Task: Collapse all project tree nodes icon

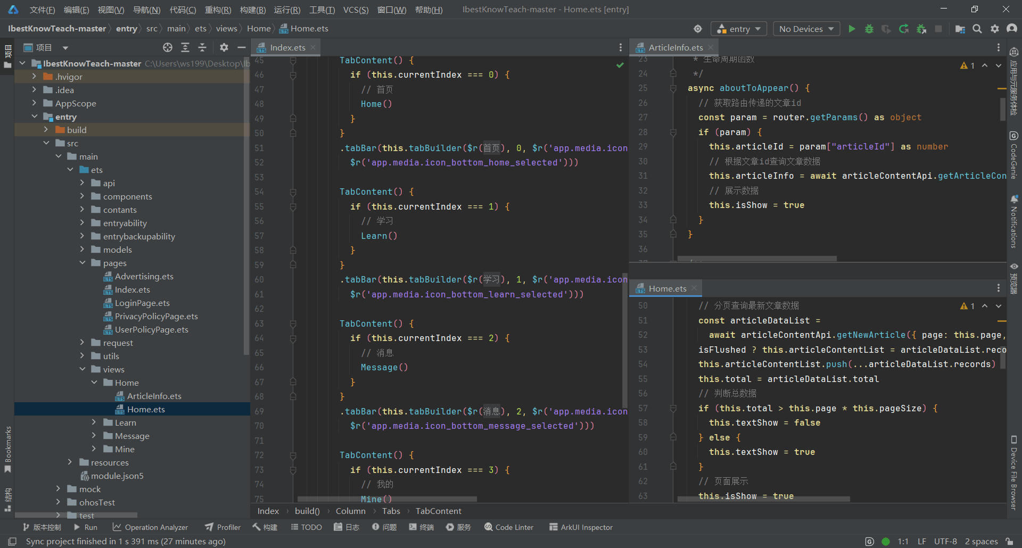Action: 202,47
